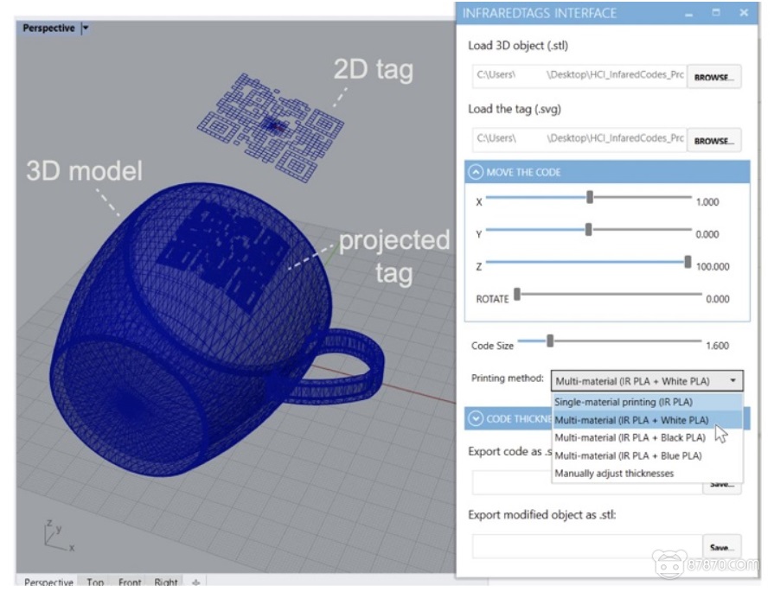Viewport: 774px width, 592px height.
Task: Click the ROTATE slider handle
Action: [517, 295]
